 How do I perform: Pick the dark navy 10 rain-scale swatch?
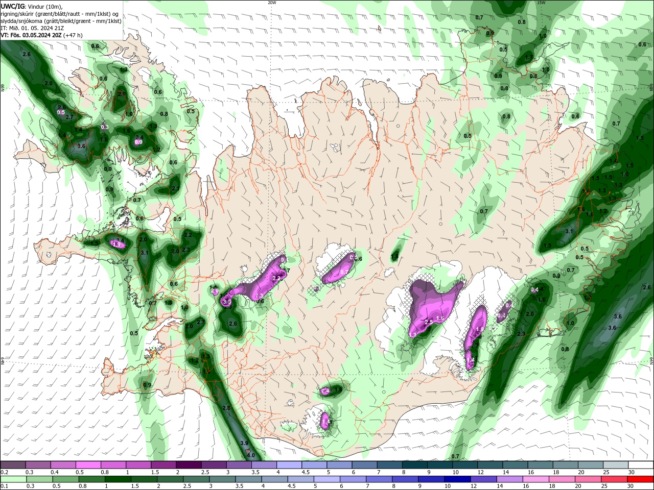click(457, 479)
